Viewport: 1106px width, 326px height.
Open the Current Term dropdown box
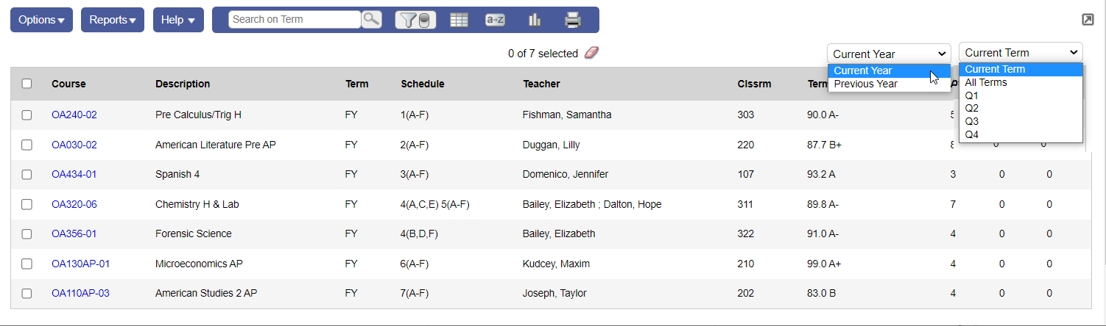point(1021,52)
